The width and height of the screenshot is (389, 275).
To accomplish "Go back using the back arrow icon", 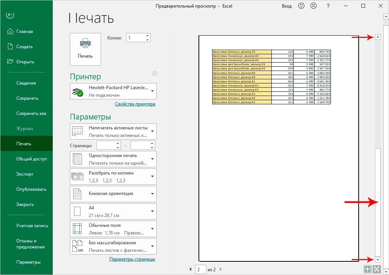I will click(10, 15).
